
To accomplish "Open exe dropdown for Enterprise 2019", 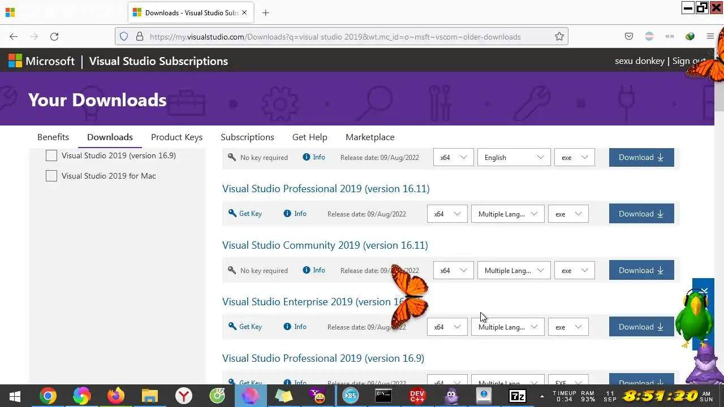I will tap(568, 327).
